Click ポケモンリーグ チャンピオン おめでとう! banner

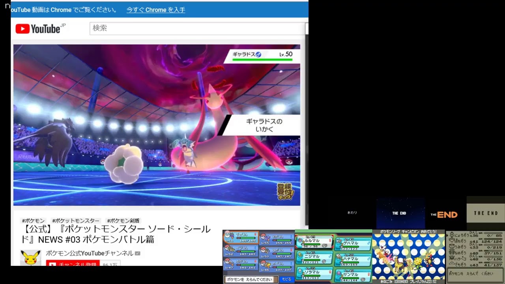(408, 232)
